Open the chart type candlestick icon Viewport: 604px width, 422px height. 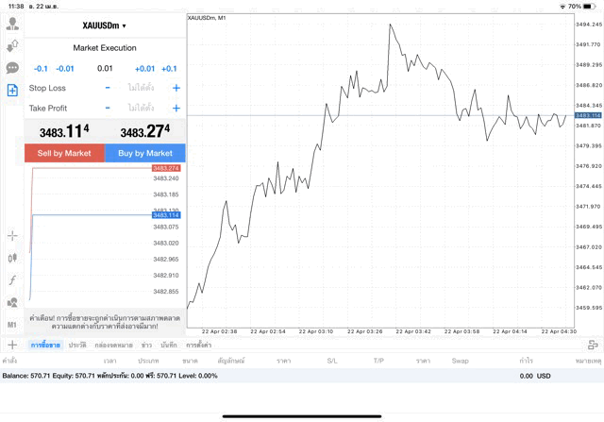[12, 258]
